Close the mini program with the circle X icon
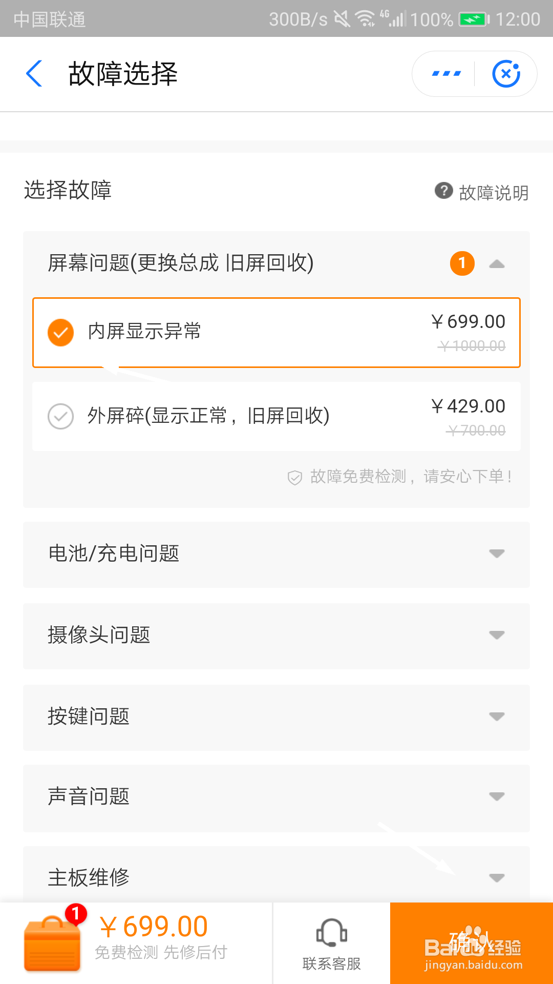 coord(506,74)
